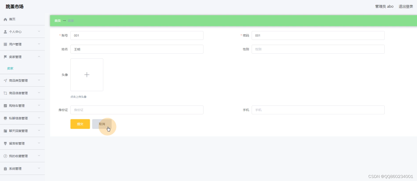Click the 取消 button
Viewport: 417px width, 181px height.
coord(102,124)
